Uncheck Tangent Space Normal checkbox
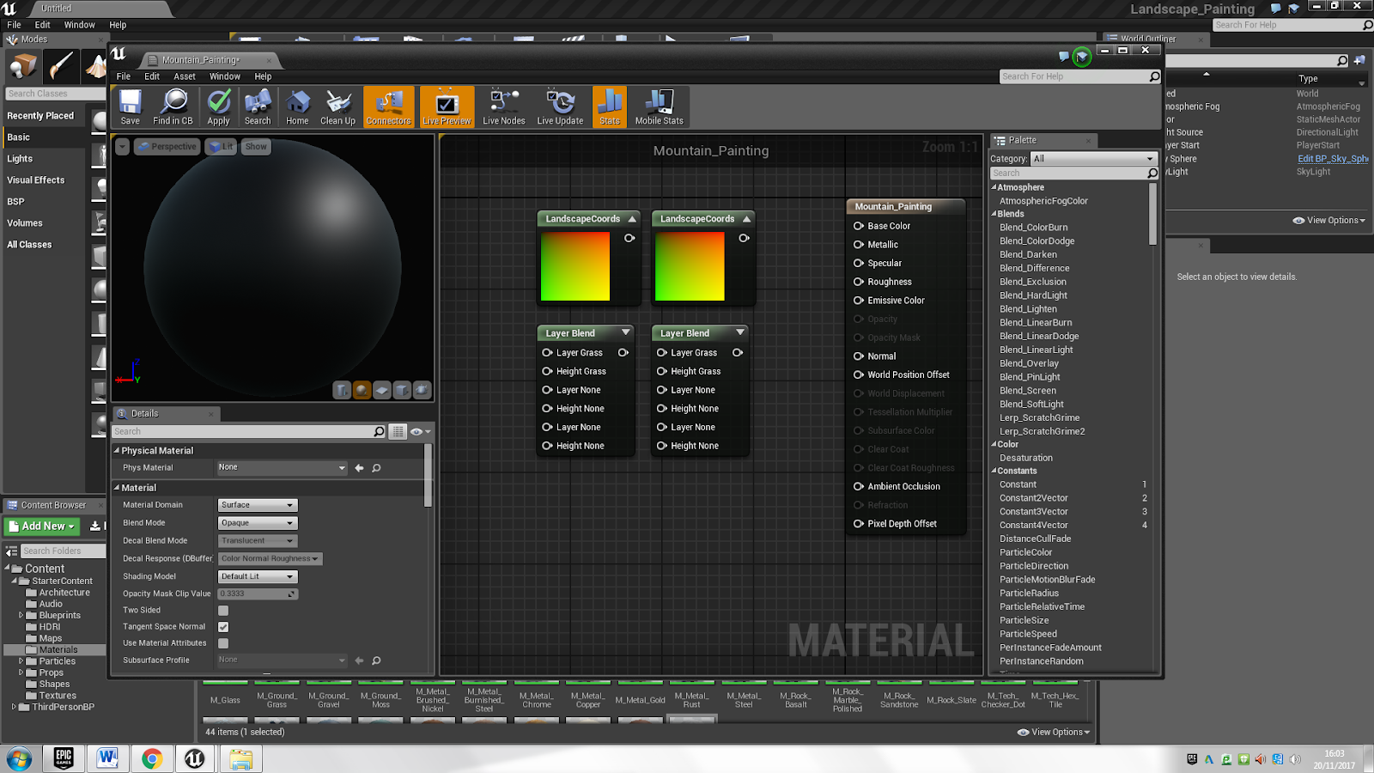This screenshot has height=773, width=1374. [x=223, y=627]
